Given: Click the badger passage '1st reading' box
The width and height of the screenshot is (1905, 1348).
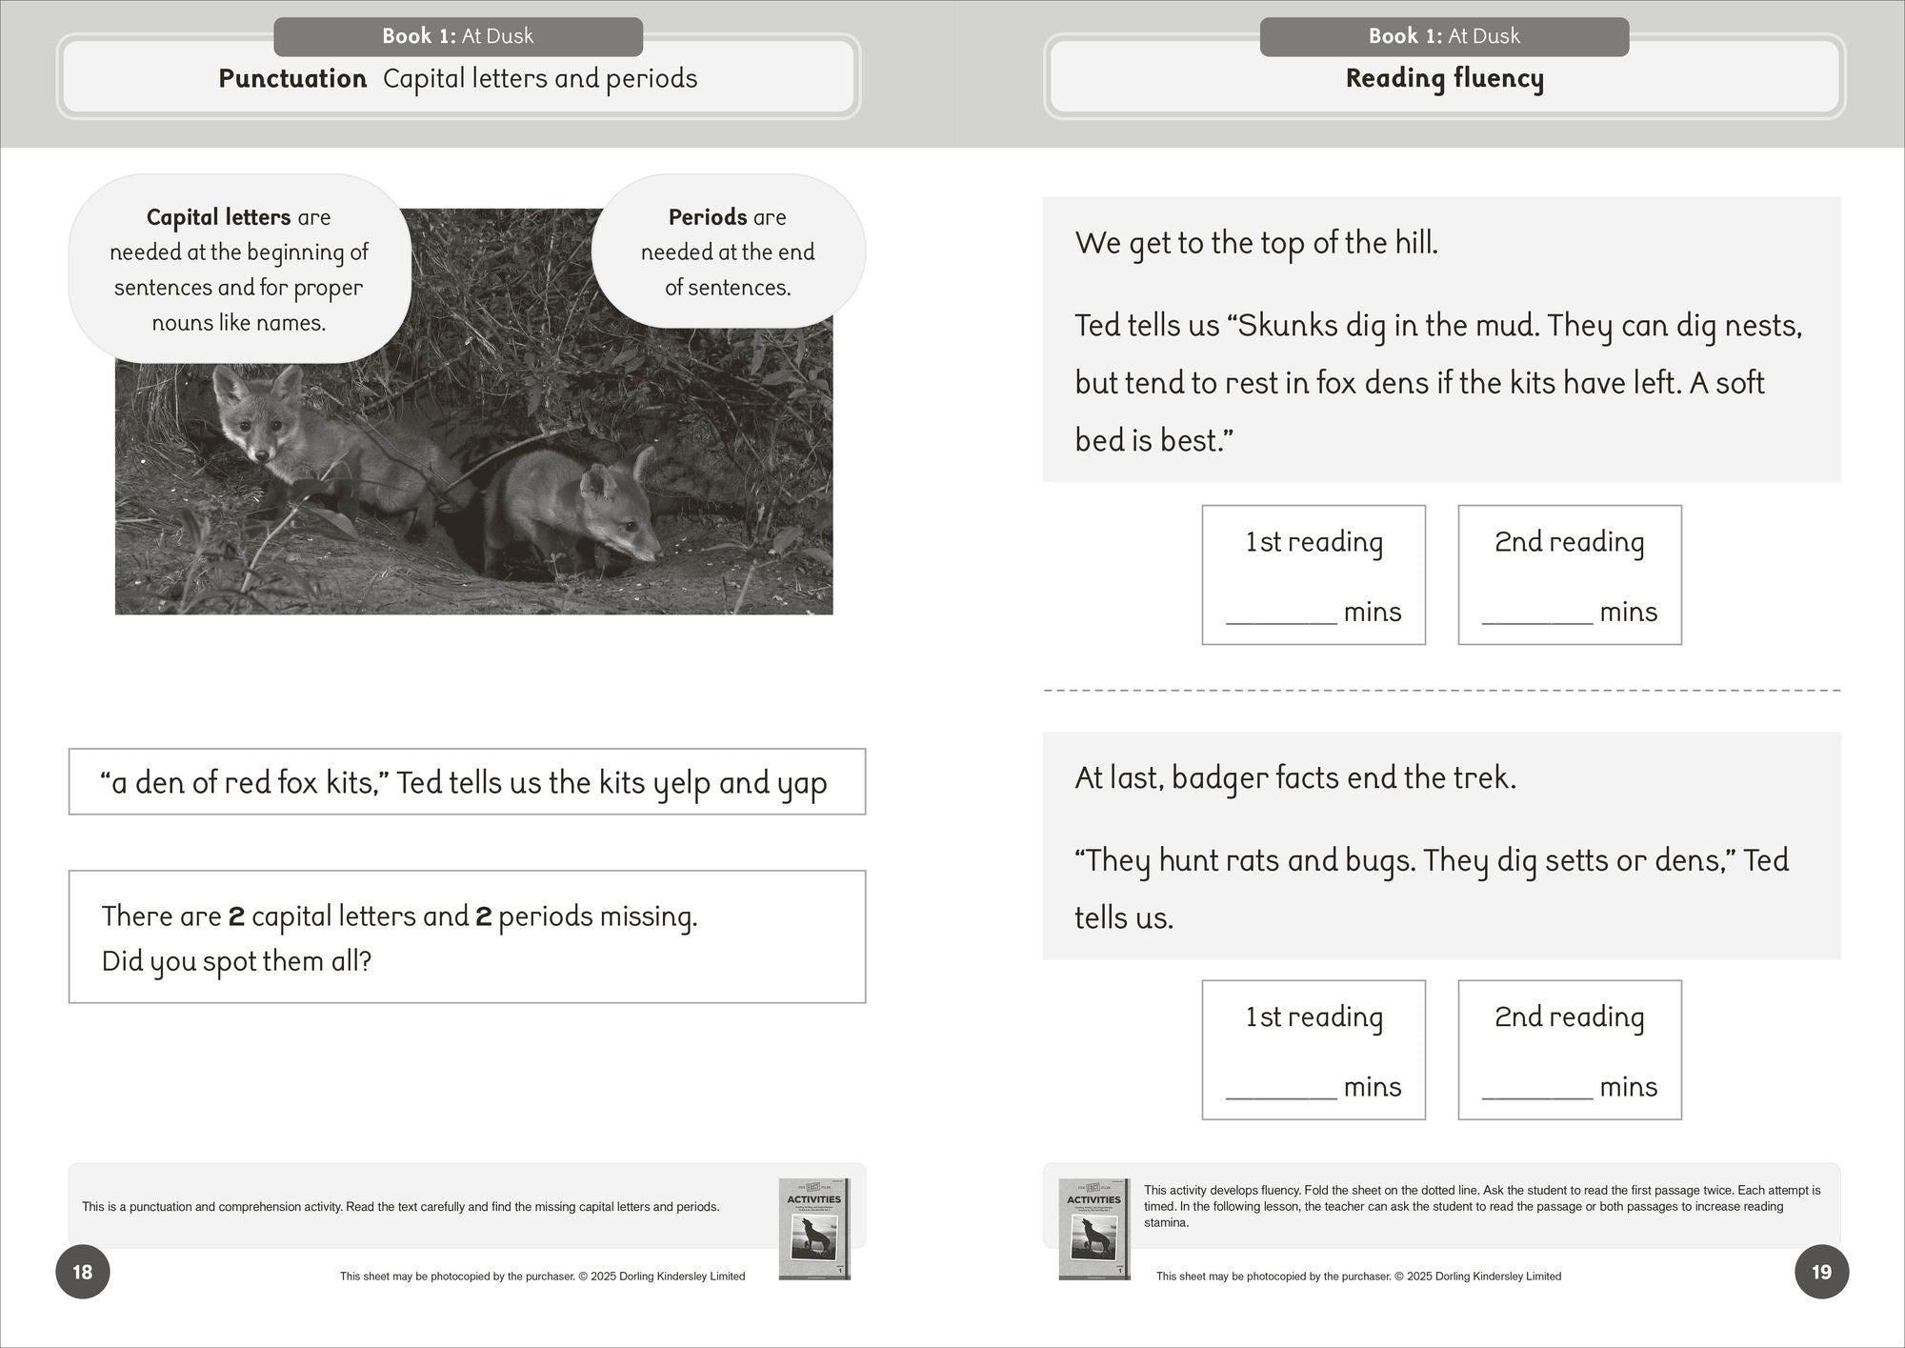Looking at the screenshot, I should point(1313,1050).
